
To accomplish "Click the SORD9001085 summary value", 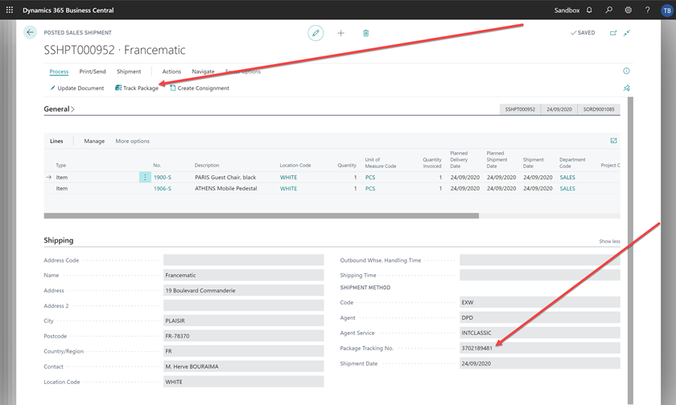I will pos(599,109).
